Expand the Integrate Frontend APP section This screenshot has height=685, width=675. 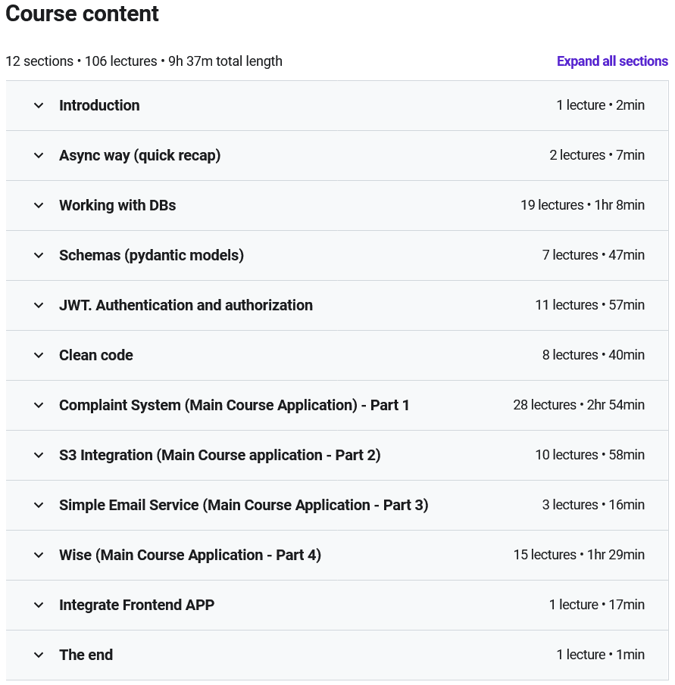click(136, 605)
